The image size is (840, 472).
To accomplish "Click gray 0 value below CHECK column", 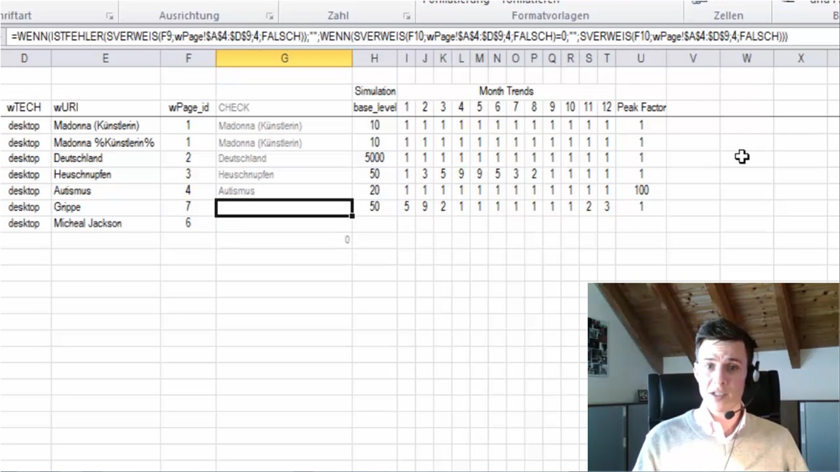I will [284, 240].
